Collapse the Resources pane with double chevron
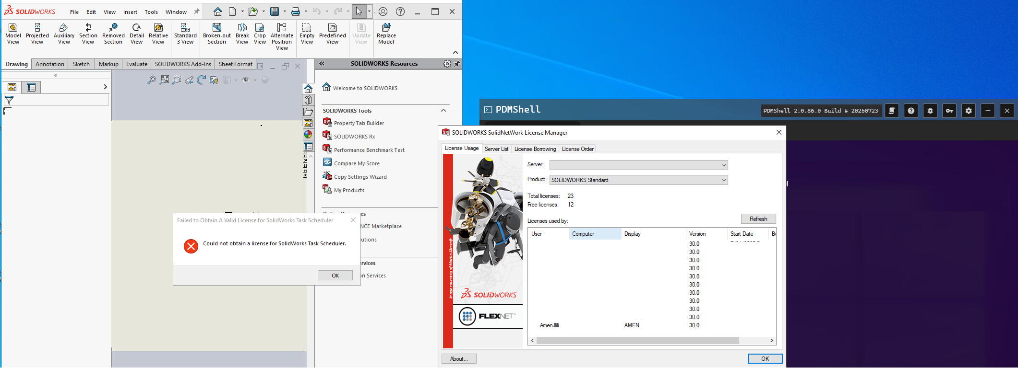1018x368 pixels. click(x=322, y=63)
